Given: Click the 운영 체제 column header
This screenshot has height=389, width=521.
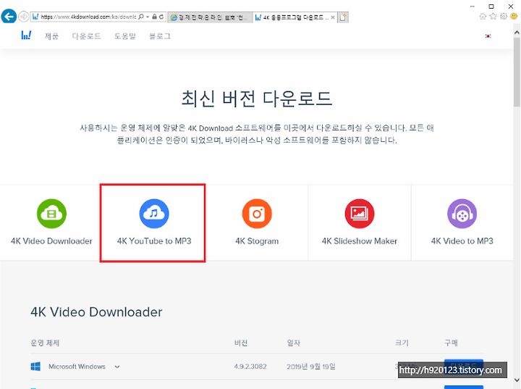Looking at the screenshot, I should coord(45,343).
